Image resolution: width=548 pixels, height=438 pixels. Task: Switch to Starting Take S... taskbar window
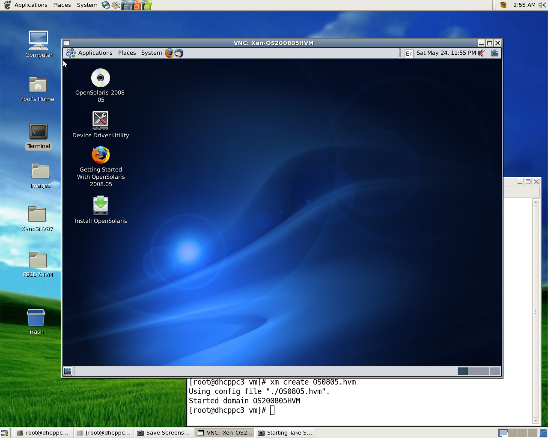click(x=286, y=433)
